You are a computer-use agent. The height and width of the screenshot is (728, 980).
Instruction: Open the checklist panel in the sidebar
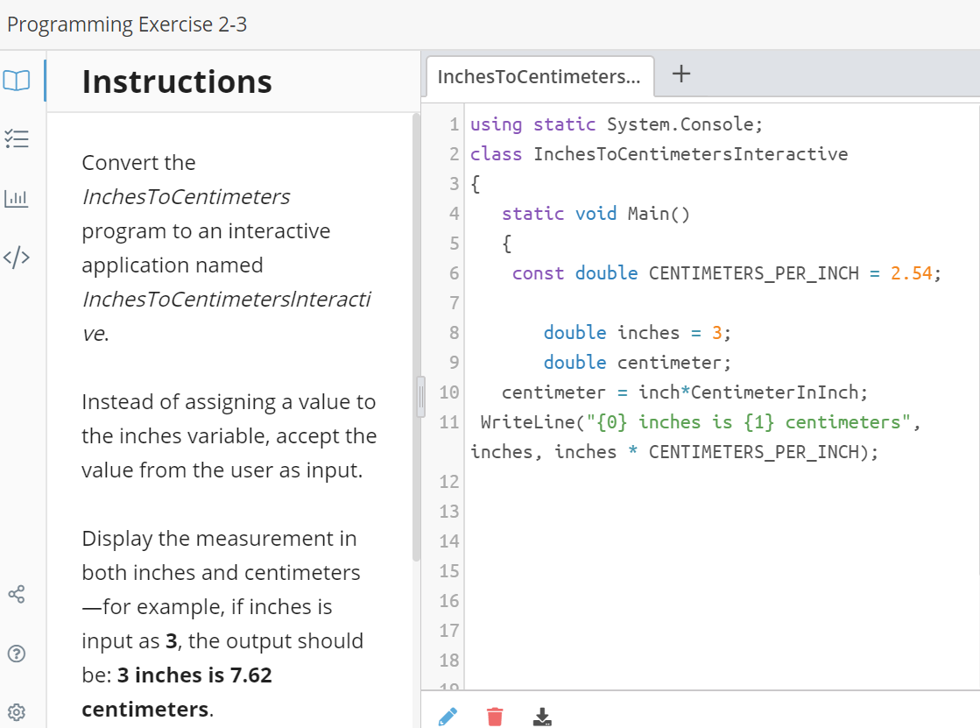tap(18, 139)
